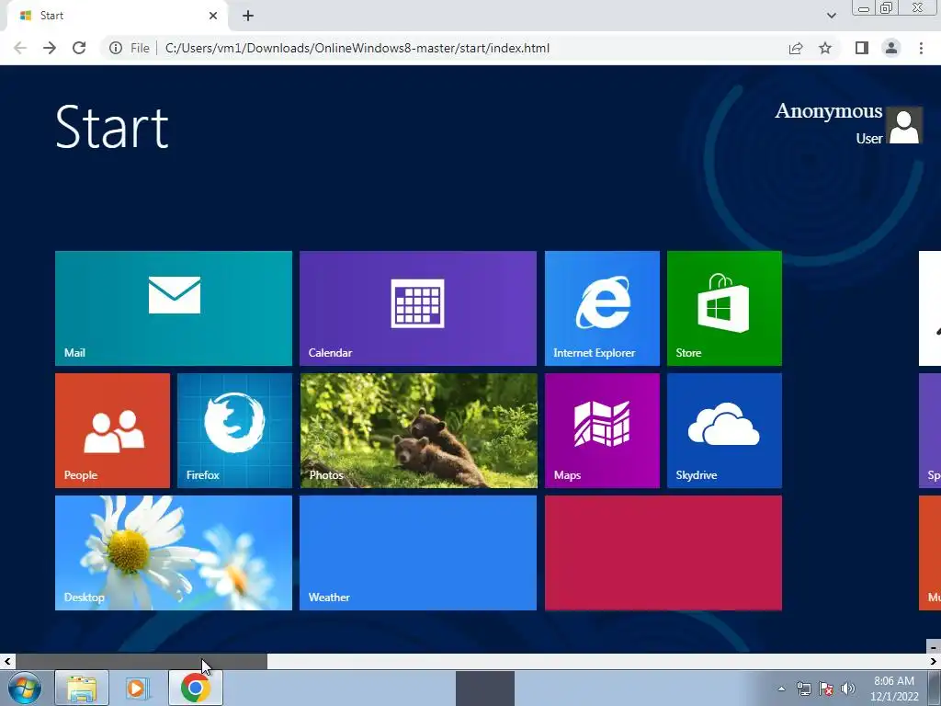Open the green Store tile
Screen dimensions: 941x706
tap(724, 308)
